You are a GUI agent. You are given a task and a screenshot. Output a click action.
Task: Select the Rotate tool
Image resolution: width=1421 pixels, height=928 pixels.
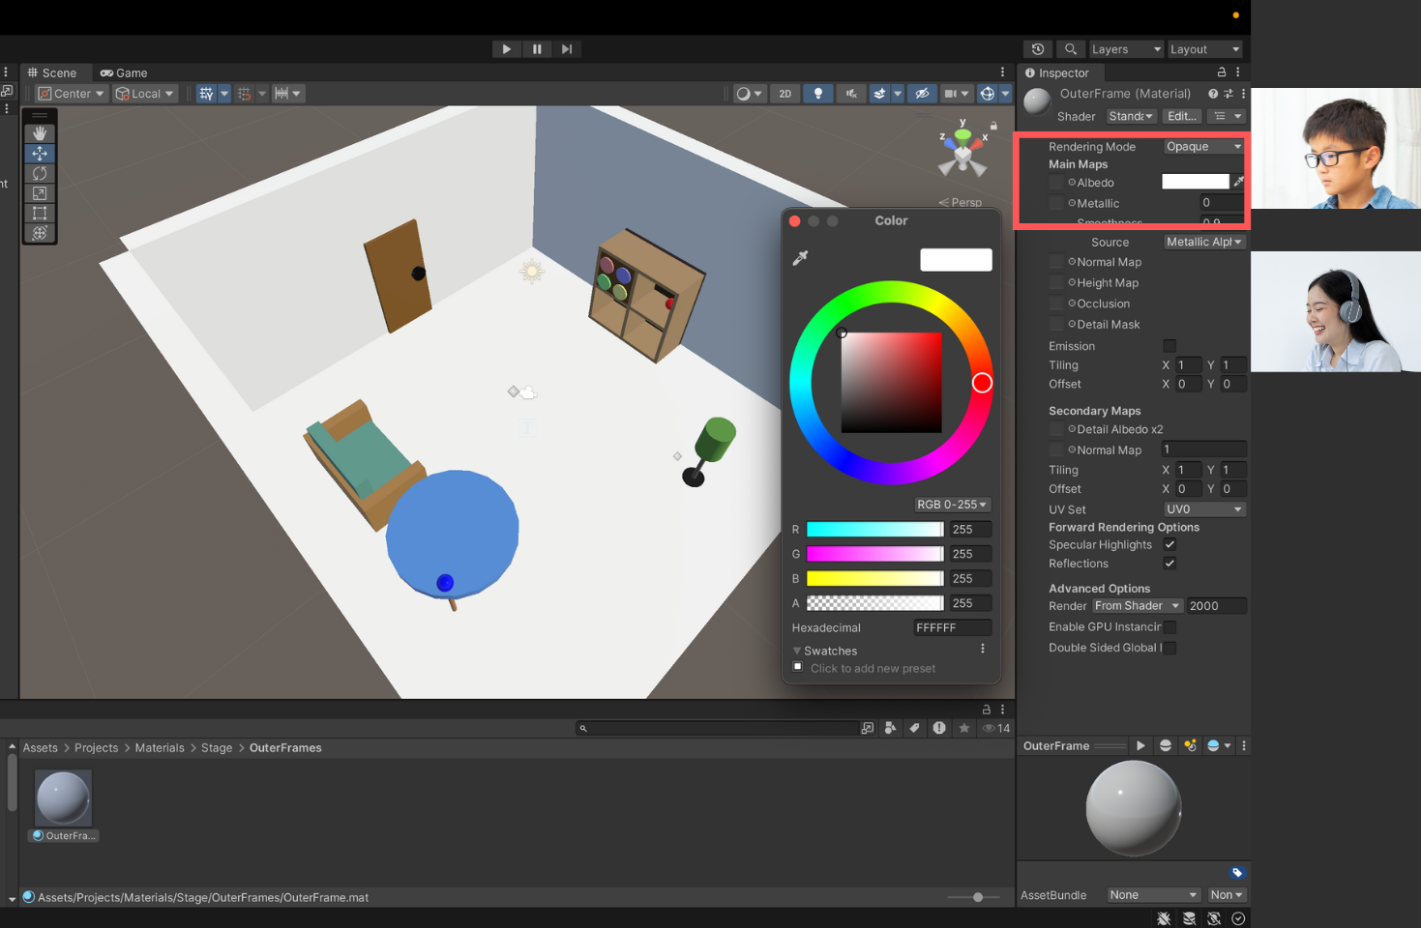40,174
